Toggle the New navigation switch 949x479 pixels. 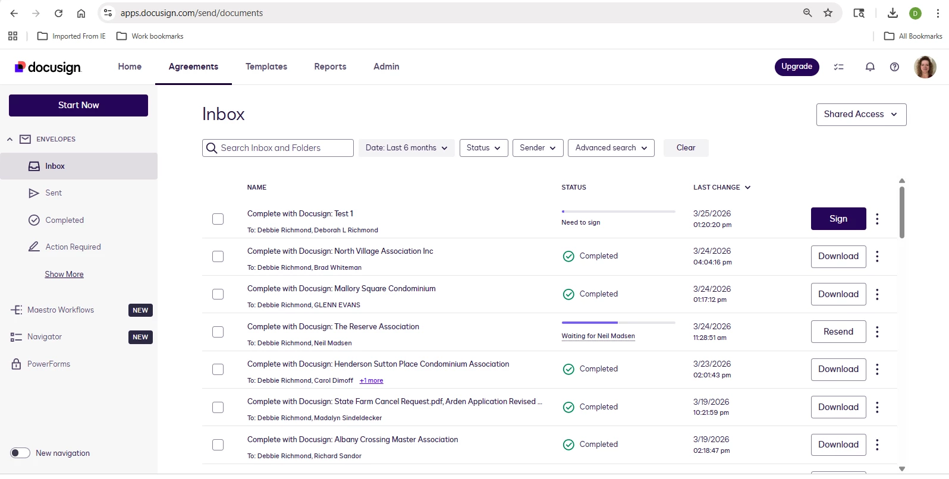pos(20,453)
